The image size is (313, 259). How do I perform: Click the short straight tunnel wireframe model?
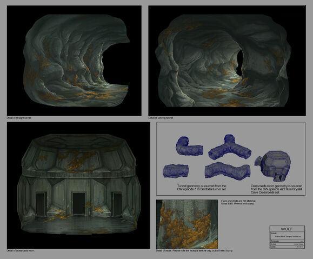[176, 171]
